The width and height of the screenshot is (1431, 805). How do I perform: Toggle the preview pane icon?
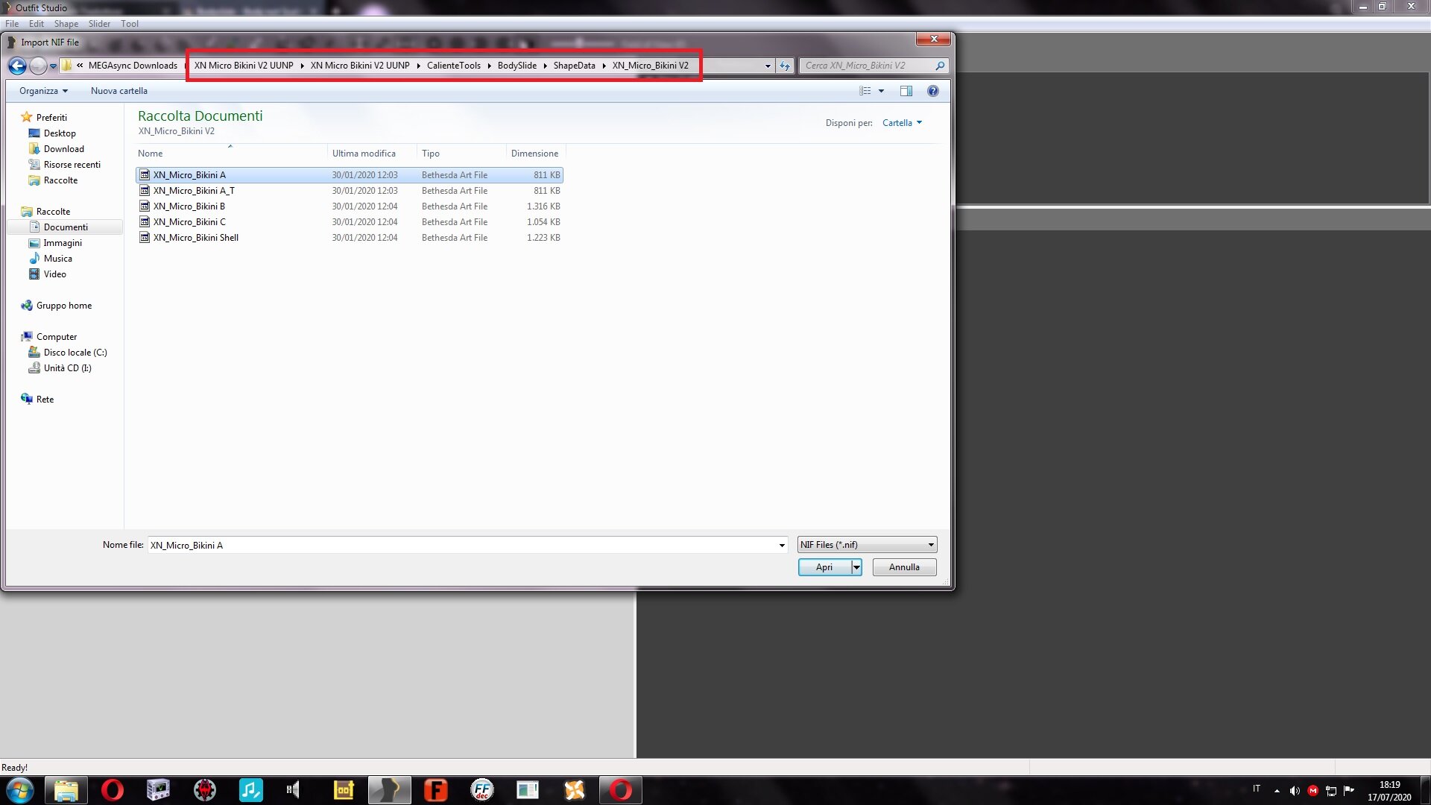pyautogui.click(x=906, y=91)
